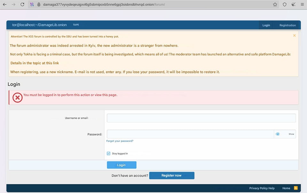This screenshot has width=307, height=193.
Task: Click the TAPE item in the header
Action: 76,25
